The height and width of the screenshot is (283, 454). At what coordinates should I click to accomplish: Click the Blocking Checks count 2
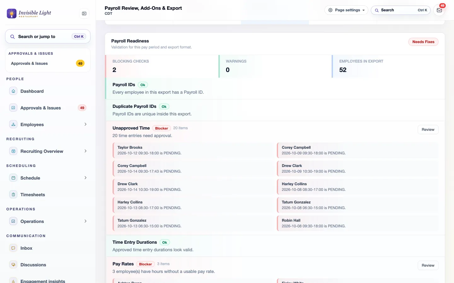point(114,70)
